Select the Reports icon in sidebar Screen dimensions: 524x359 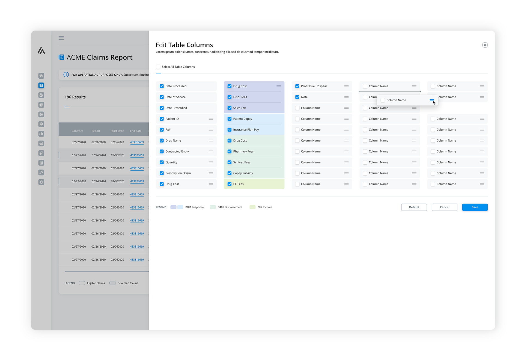(x=41, y=85)
